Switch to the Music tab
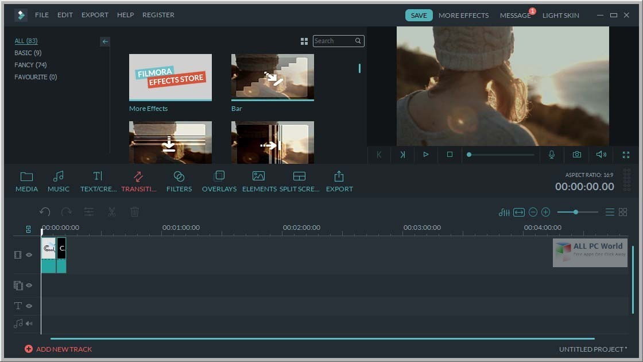The image size is (643, 362). 58,181
